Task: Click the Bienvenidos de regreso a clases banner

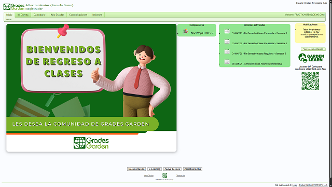Action: pyautogui.click(x=91, y=88)
